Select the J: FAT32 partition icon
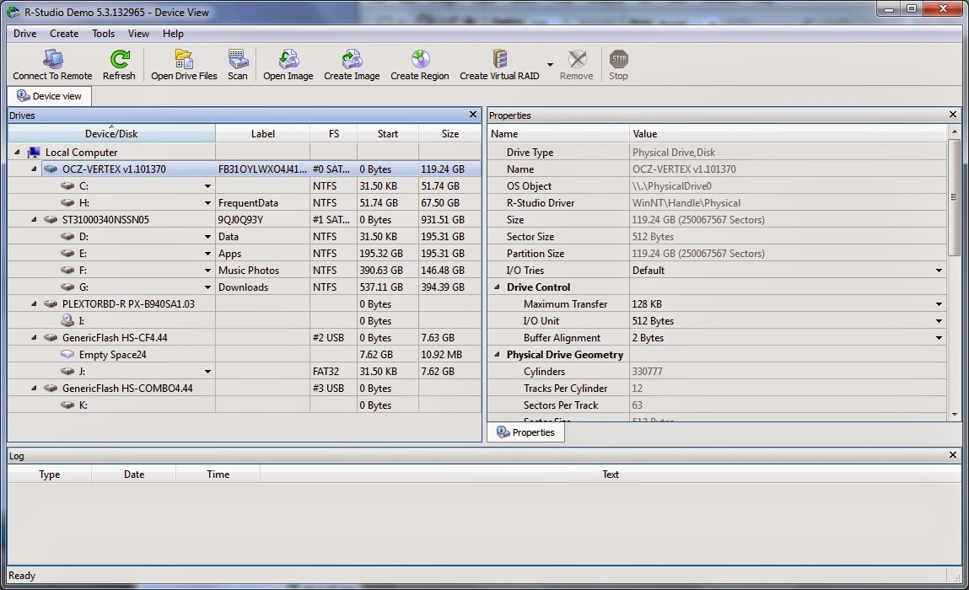This screenshot has width=969, height=590. 68,372
